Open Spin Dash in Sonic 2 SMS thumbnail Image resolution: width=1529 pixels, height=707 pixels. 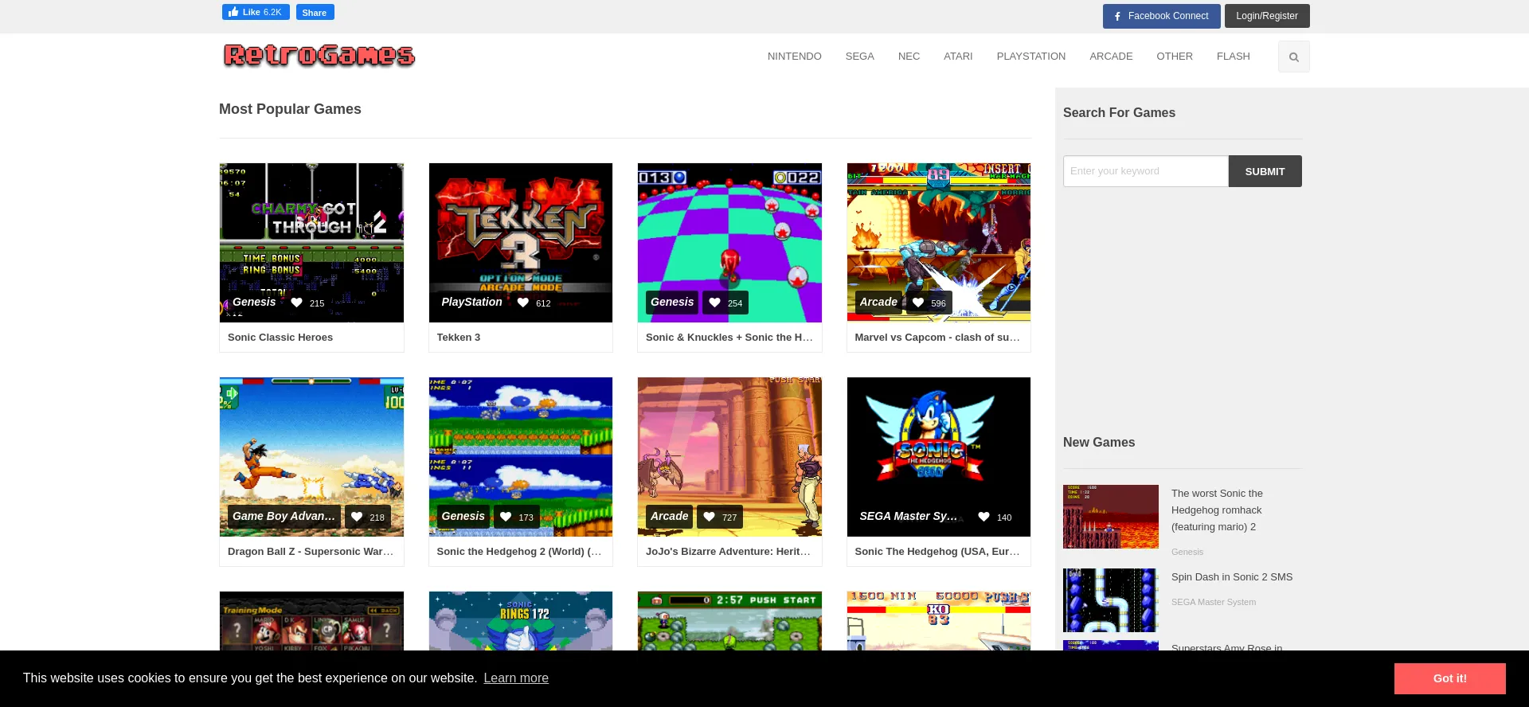pos(1111,600)
